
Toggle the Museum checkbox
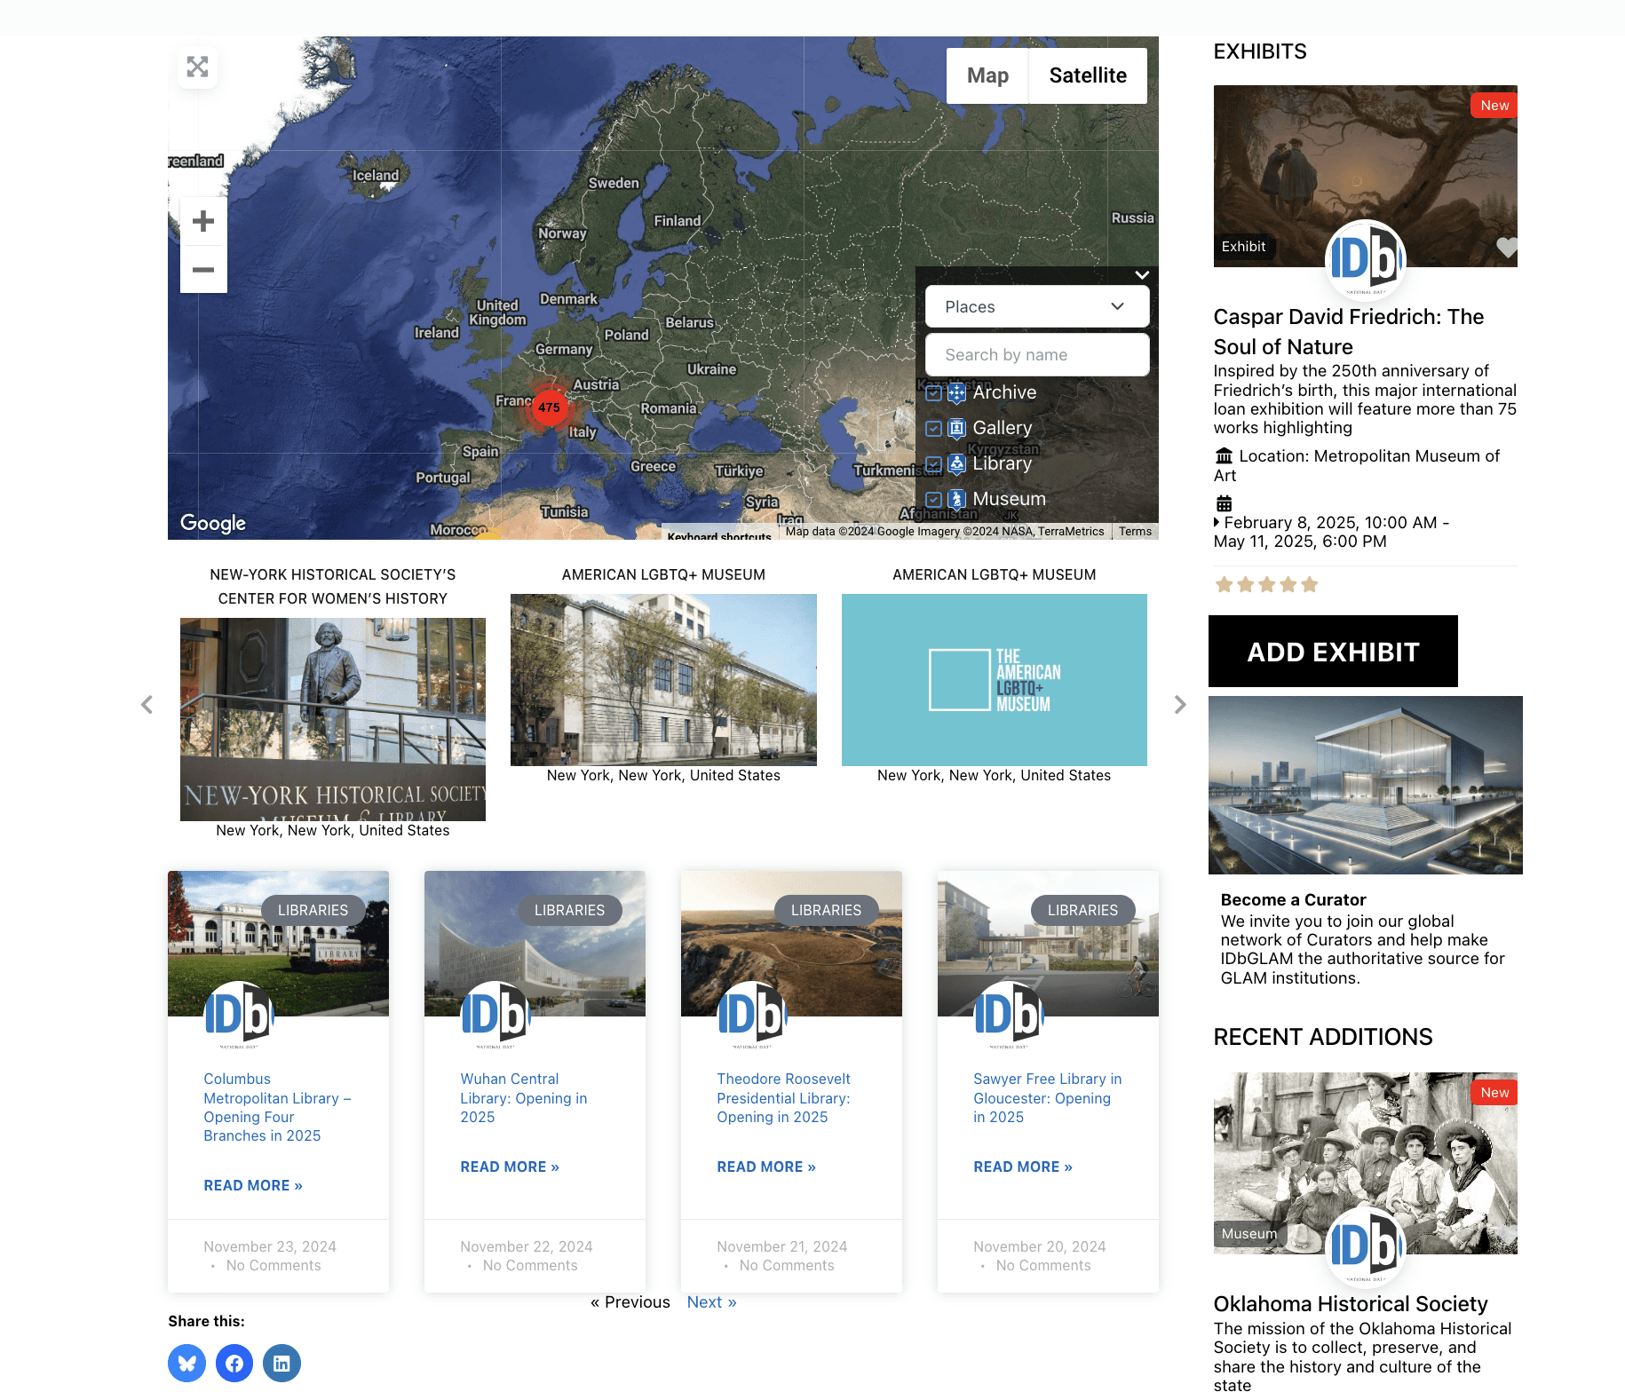tap(933, 500)
